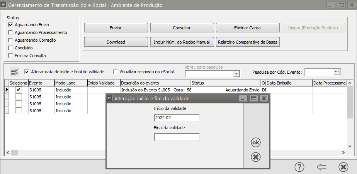Click the back arrow icon at bottom
The width and height of the screenshot is (357, 174).
321,167
